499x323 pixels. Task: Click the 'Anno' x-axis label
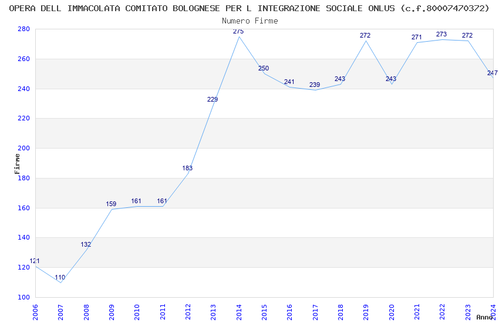pos(484,317)
